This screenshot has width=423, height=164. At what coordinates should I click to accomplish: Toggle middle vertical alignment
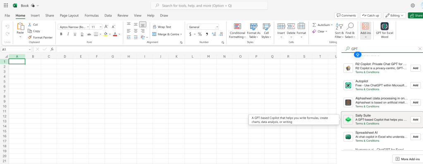(x=136, y=24)
